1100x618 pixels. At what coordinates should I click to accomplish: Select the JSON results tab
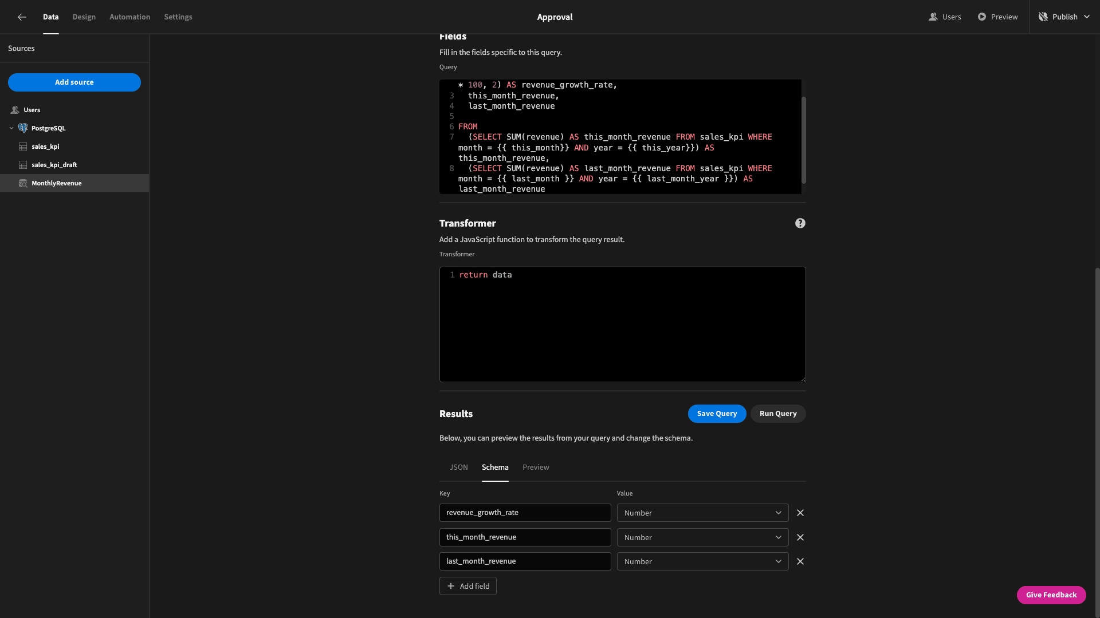pyautogui.click(x=458, y=468)
